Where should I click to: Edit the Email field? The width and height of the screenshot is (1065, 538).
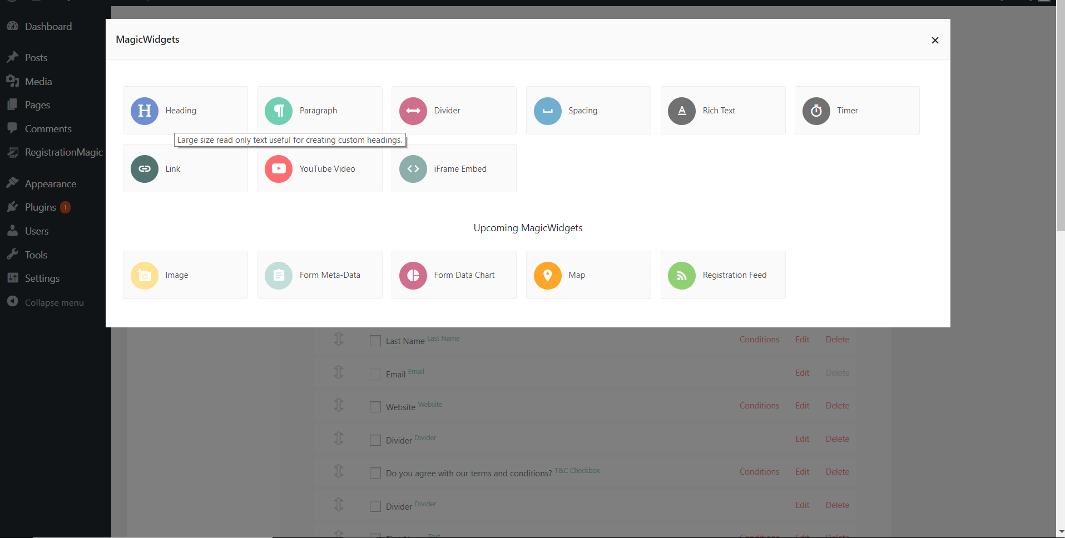point(802,373)
